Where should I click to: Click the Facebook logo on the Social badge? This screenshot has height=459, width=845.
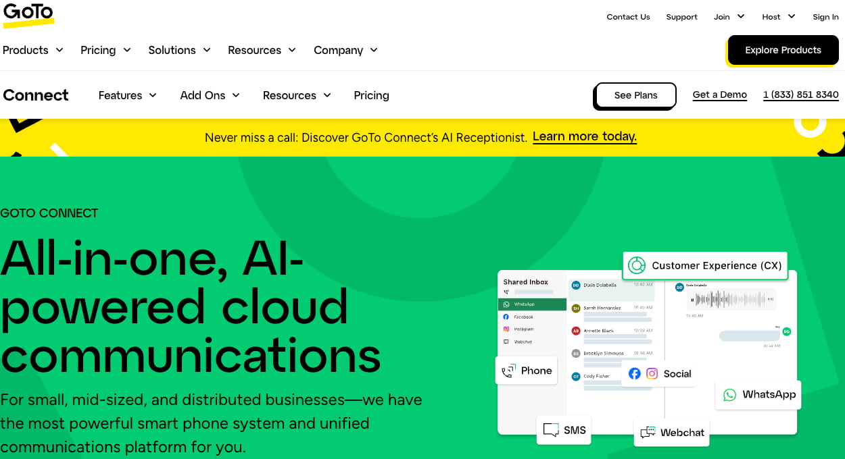634,373
